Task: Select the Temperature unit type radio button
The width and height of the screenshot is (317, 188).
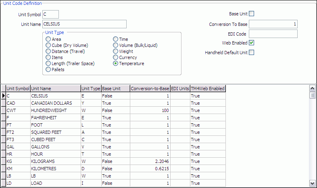Action: click(116, 63)
